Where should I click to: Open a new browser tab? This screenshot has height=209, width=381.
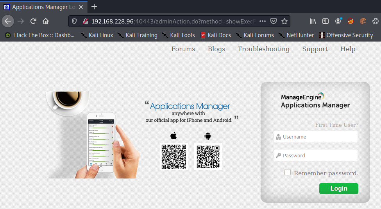coord(94,7)
